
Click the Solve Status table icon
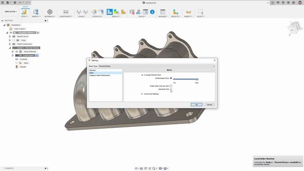(145, 12)
